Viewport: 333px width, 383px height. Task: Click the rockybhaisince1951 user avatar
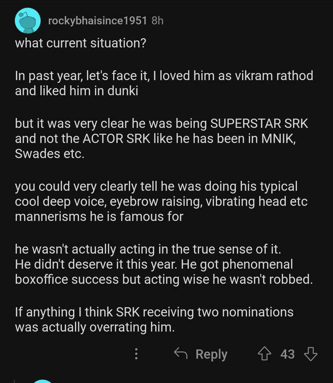[28, 21]
